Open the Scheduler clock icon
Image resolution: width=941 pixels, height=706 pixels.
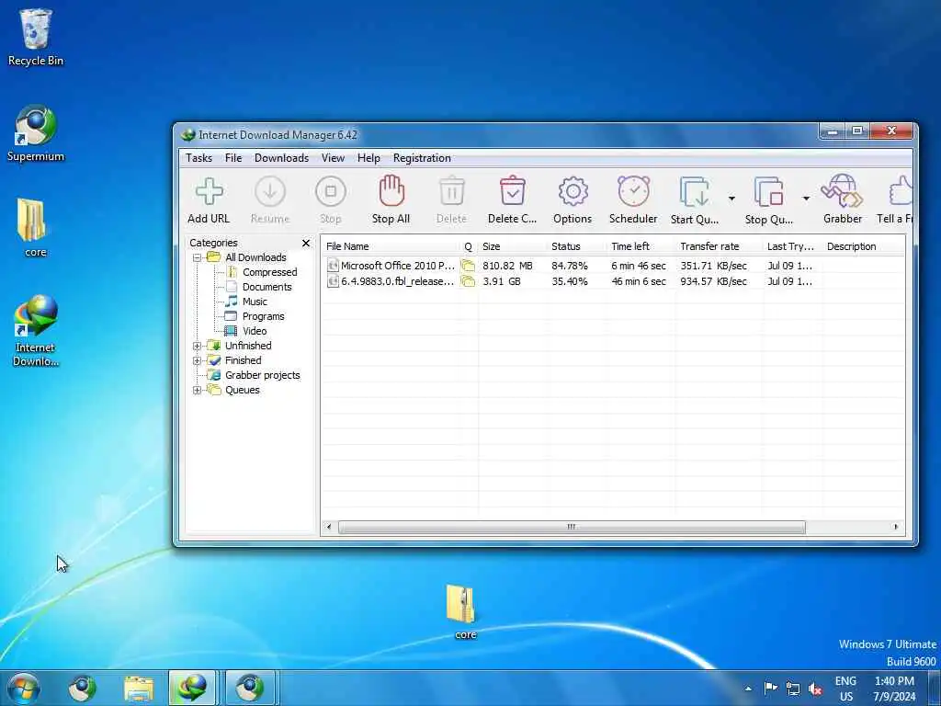633,199
